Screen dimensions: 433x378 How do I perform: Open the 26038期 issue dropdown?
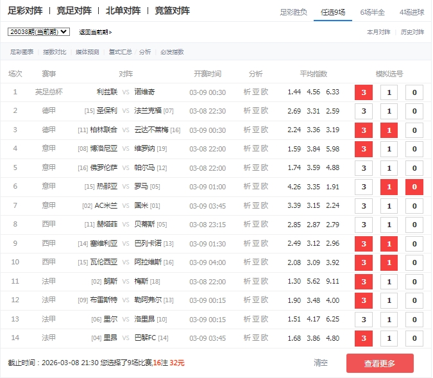(38, 31)
